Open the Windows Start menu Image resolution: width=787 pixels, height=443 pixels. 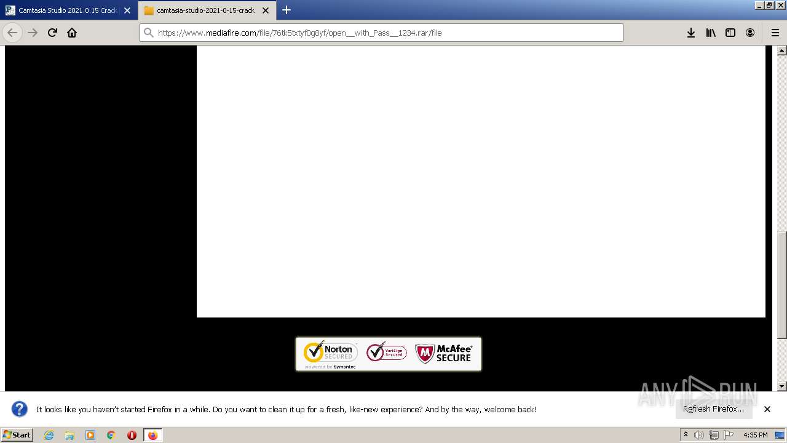(17, 434)
